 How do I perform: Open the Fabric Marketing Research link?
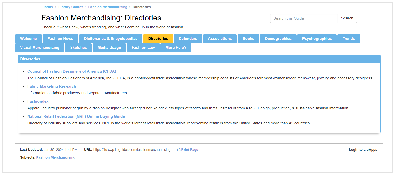[x=52, y=86]
